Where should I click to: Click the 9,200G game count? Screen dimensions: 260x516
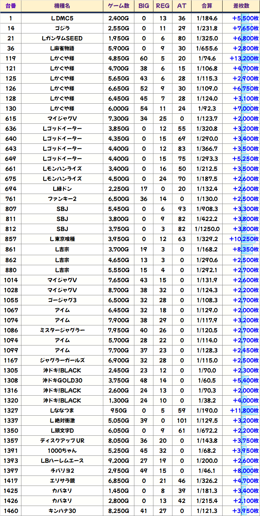(x=119, y=460)
